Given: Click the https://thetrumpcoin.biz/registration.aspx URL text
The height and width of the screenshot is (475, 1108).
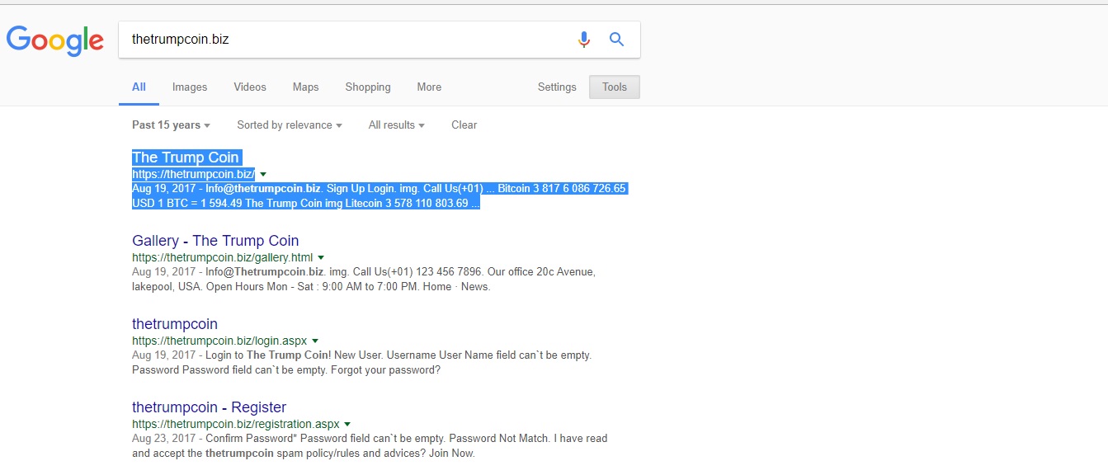Looking at the screenshot, I should click(235, 424).
